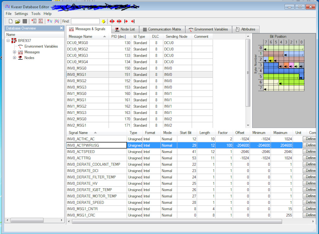
Task: Click Define button for INV0_ACTTRQ
Action: (309, 158)
